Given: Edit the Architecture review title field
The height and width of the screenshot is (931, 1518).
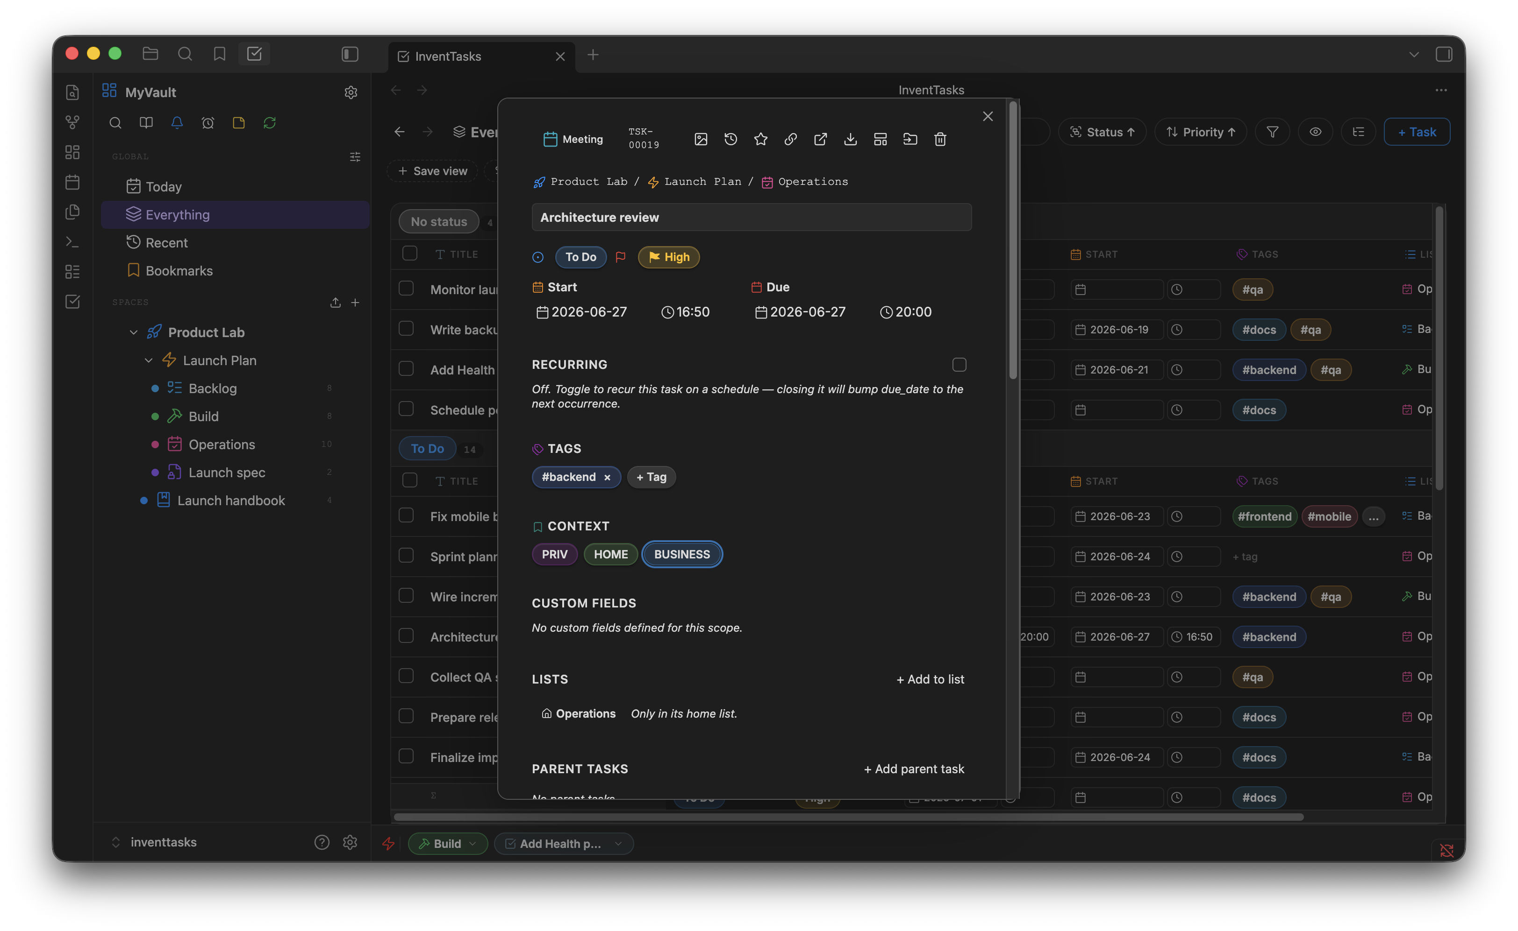Looking at the screenshot, I should (752, 218).
